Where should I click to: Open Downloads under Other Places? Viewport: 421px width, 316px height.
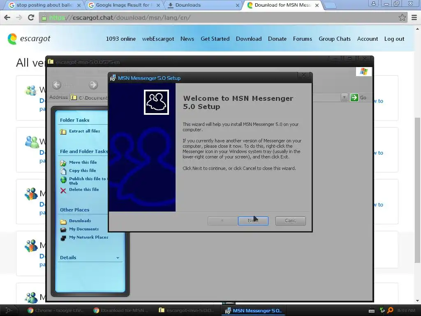point(80,221)
